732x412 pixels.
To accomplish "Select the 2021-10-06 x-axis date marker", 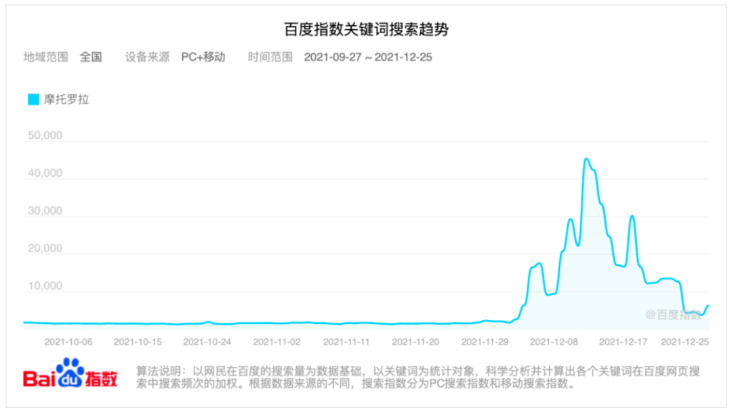I will 68,342.
